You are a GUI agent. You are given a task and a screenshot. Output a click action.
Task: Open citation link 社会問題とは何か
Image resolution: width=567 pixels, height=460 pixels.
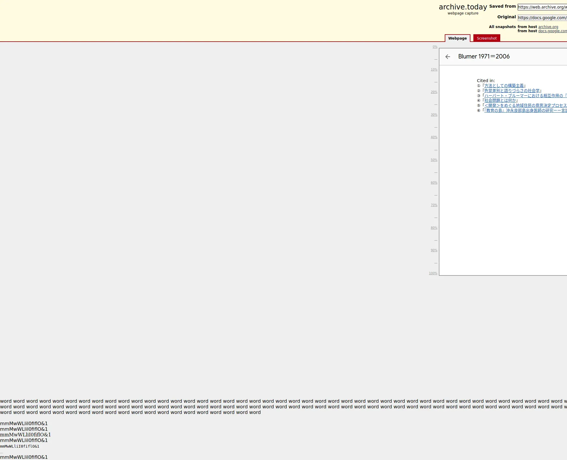click(500, 100)
